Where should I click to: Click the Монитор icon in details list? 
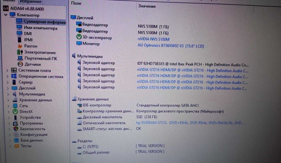click(79, 43)
